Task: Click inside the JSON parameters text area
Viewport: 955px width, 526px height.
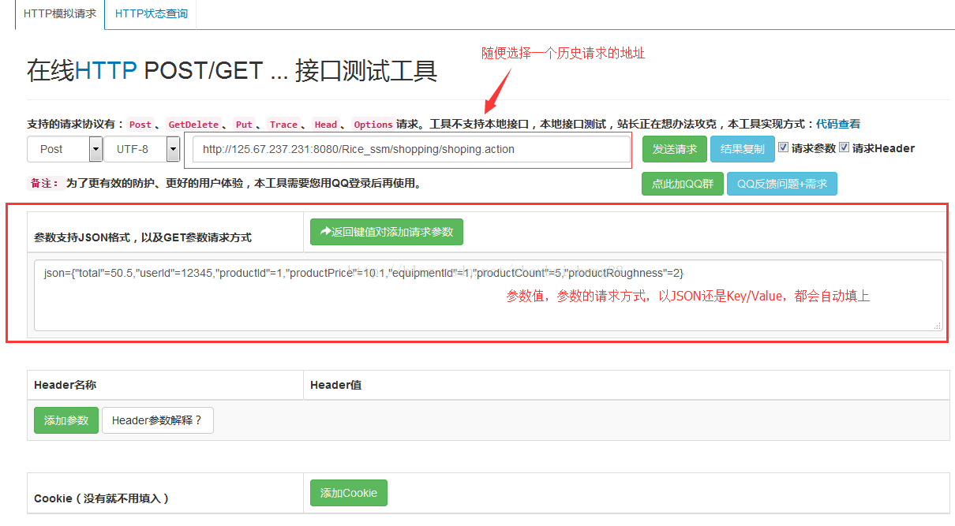Action: [488, 304]
